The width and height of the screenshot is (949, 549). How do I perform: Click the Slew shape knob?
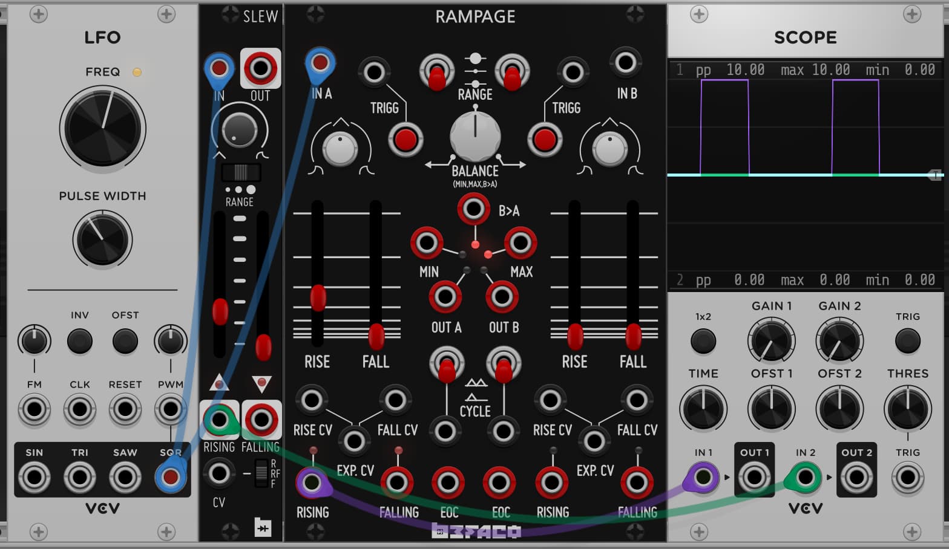(239, 129)
